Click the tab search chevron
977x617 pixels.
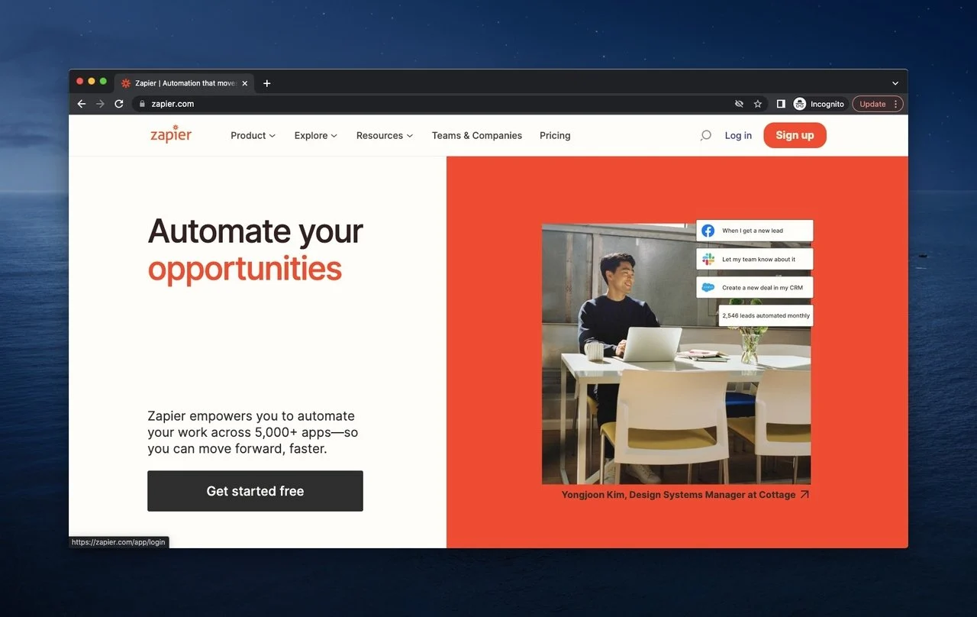click(x=895, y=83)
